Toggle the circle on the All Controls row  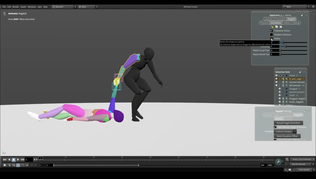(276, 85)
